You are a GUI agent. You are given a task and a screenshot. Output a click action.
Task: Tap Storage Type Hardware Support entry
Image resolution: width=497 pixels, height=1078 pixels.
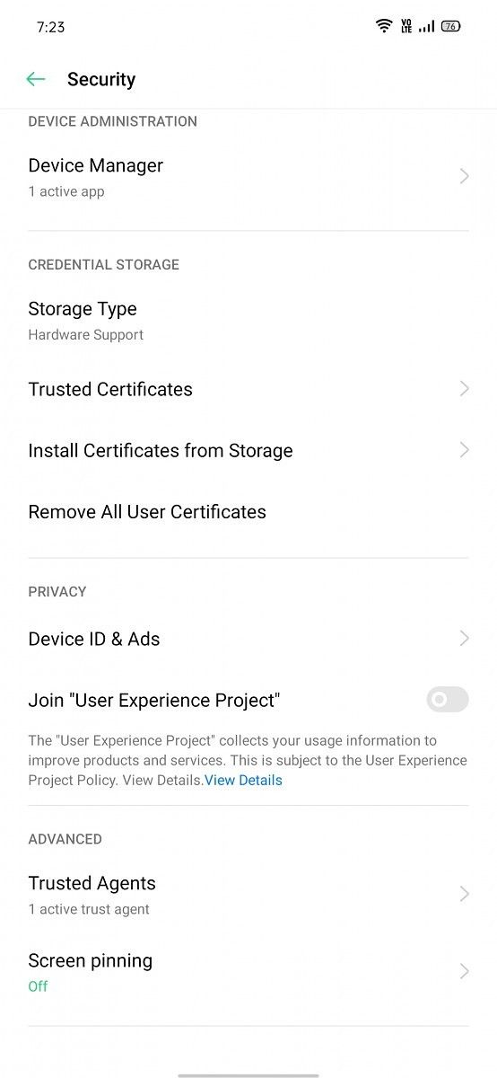(248, 321)
